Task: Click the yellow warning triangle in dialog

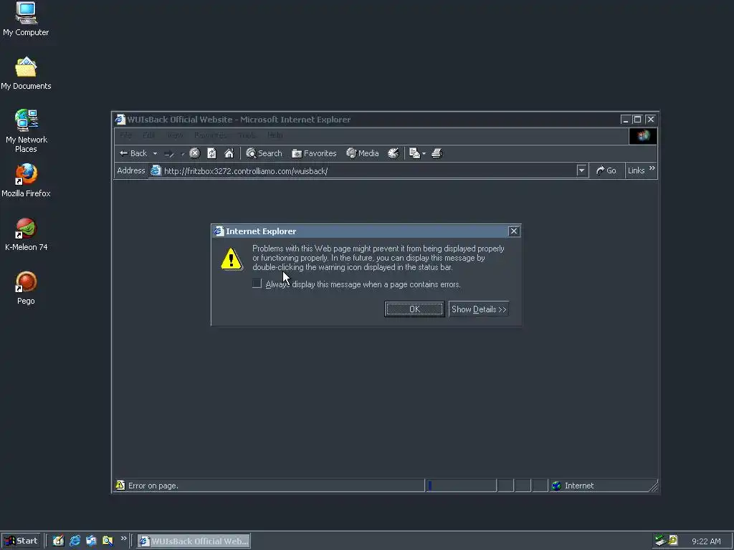Action: coord(232,259)
